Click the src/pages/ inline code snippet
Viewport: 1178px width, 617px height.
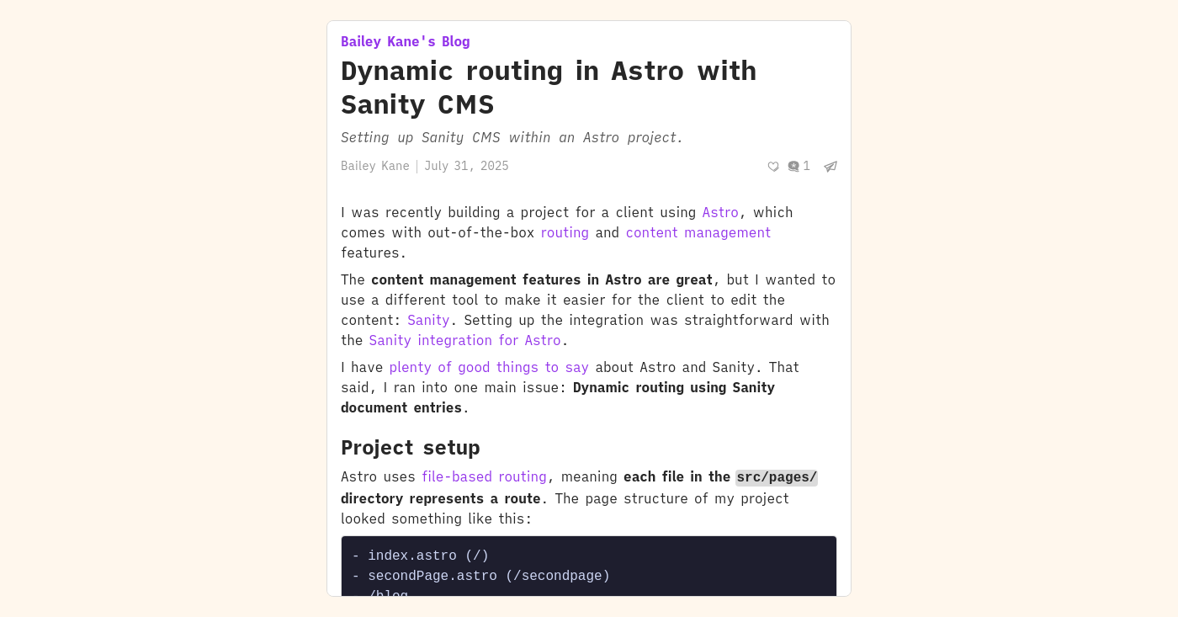[777, 478]
